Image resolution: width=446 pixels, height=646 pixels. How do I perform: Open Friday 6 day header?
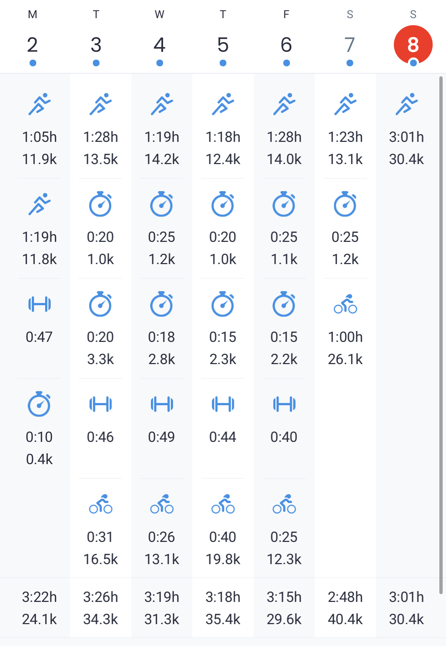286,44
